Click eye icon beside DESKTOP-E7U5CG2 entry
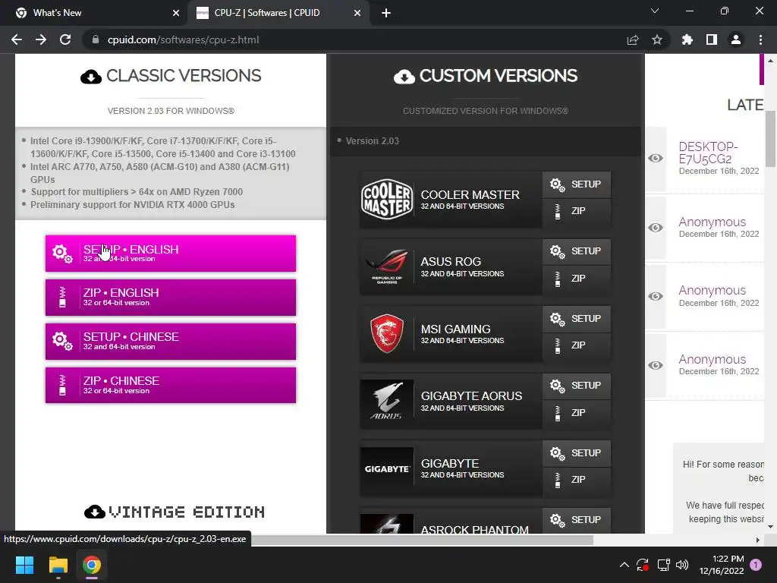 click(656, 158)
